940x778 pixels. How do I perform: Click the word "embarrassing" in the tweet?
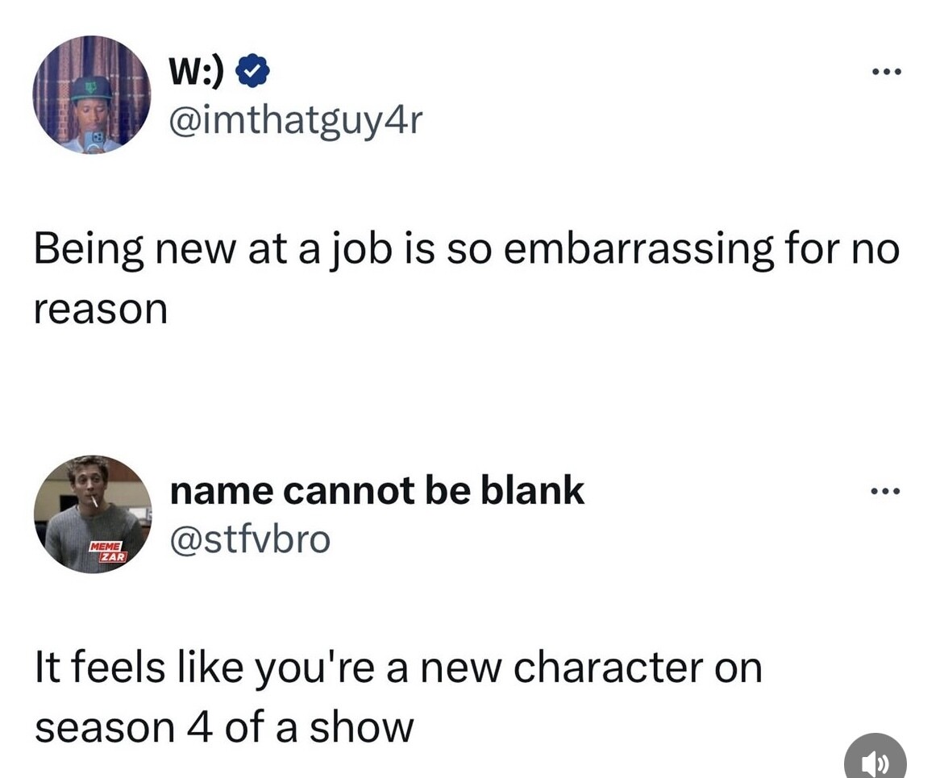tap(638, 249)
